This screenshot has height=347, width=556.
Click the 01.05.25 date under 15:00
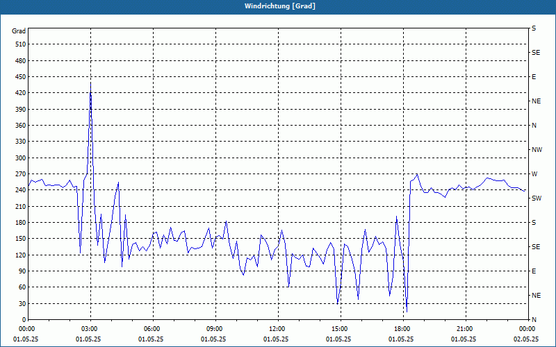pyautogui.click(x=338, y=339)
